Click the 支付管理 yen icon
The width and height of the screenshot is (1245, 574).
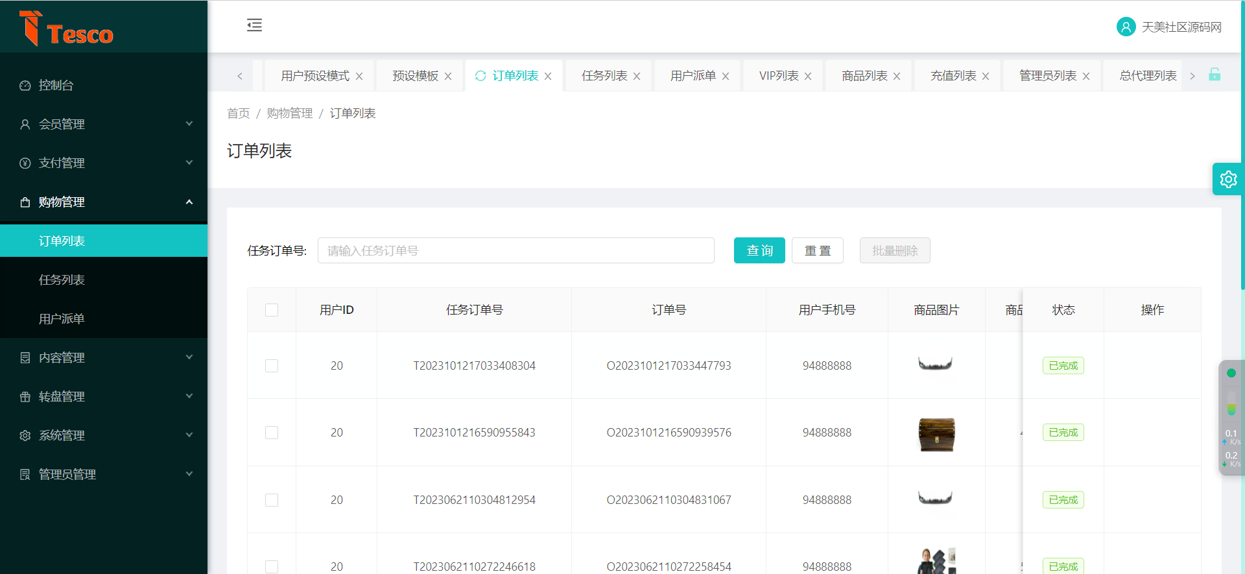[x=25, y=163]
